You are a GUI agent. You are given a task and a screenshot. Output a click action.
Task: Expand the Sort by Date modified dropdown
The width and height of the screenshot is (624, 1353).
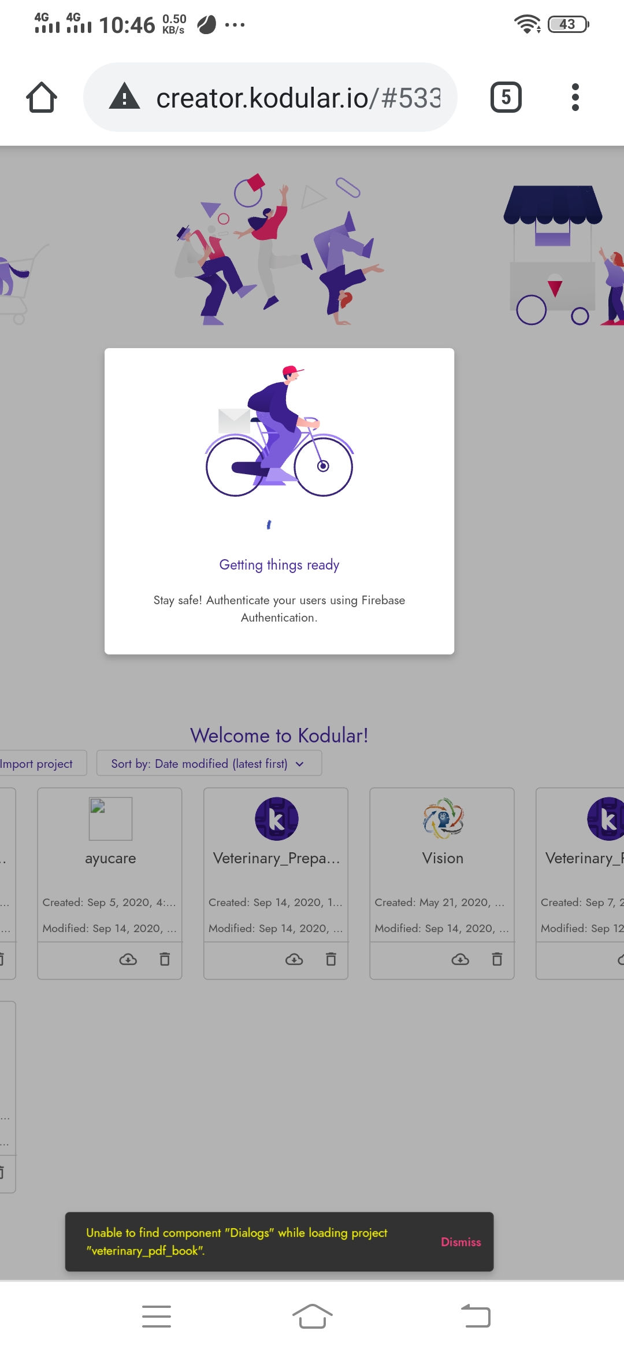pos(209,763)
